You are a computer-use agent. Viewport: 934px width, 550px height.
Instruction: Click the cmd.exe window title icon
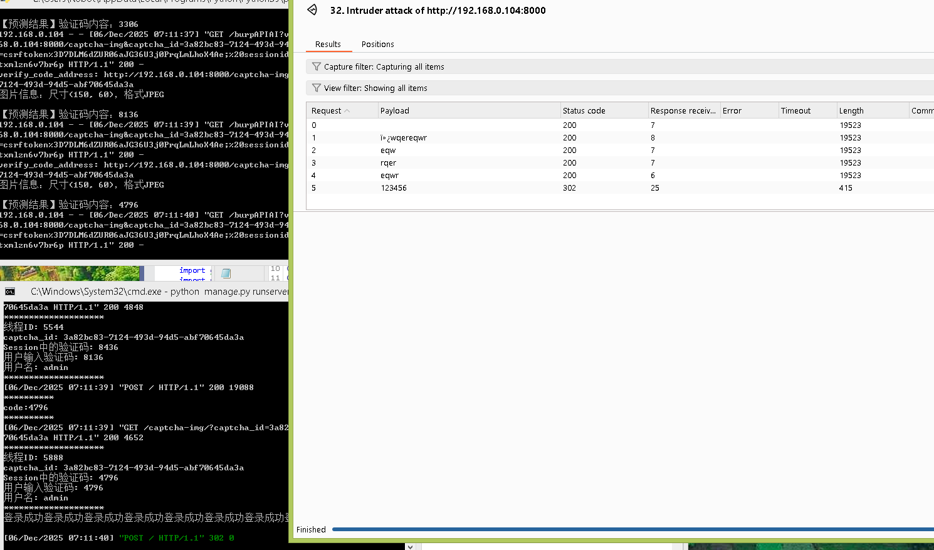[10, 292]
